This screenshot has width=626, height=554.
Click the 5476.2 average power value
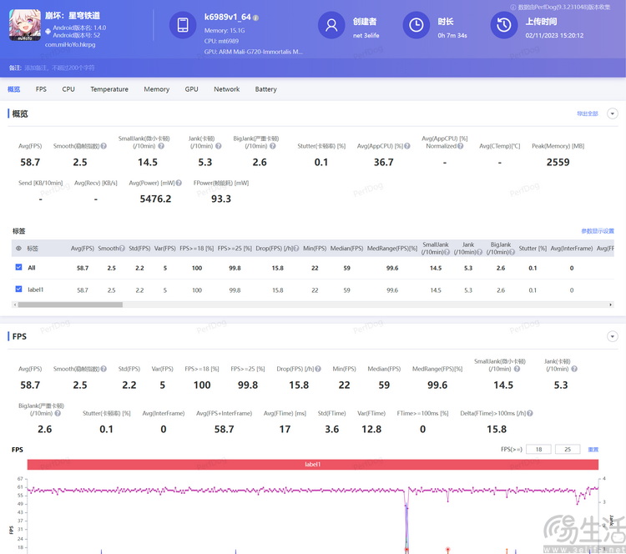[155, 199]
